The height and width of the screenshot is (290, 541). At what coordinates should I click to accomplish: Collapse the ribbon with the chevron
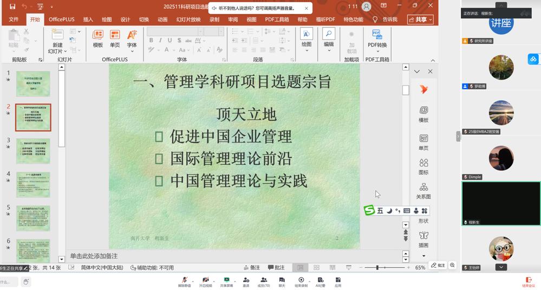(x=433, y=60)
